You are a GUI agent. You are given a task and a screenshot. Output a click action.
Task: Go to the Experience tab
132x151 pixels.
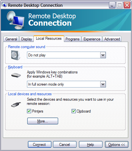[92, 39]
